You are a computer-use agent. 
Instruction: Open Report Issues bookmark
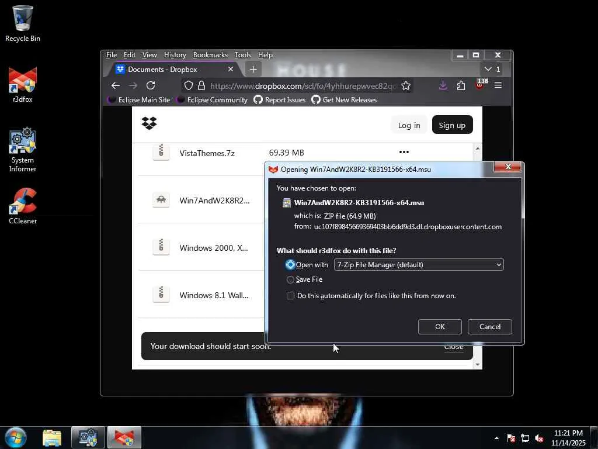tap(280, 99)
